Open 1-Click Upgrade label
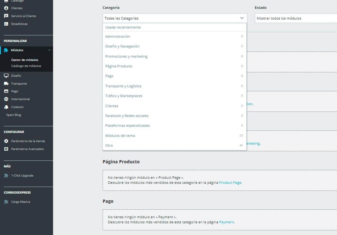Screen dimensions: 337x235 [x=22, y=175]
